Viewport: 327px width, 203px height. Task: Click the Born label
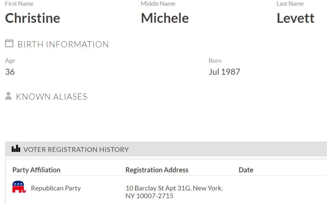(x=215, y=61)
